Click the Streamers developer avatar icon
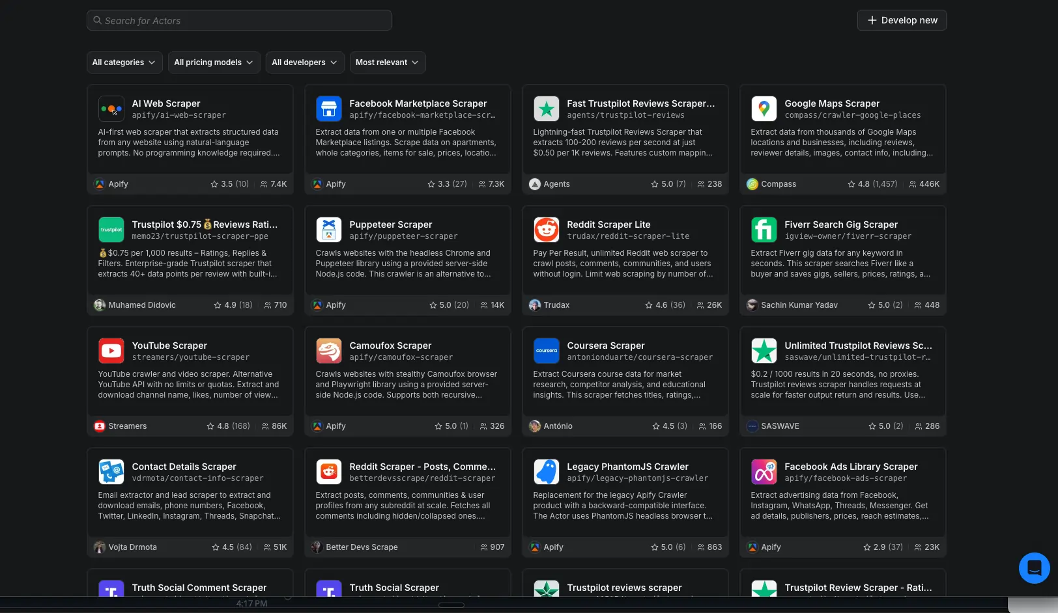 [100, 426]
